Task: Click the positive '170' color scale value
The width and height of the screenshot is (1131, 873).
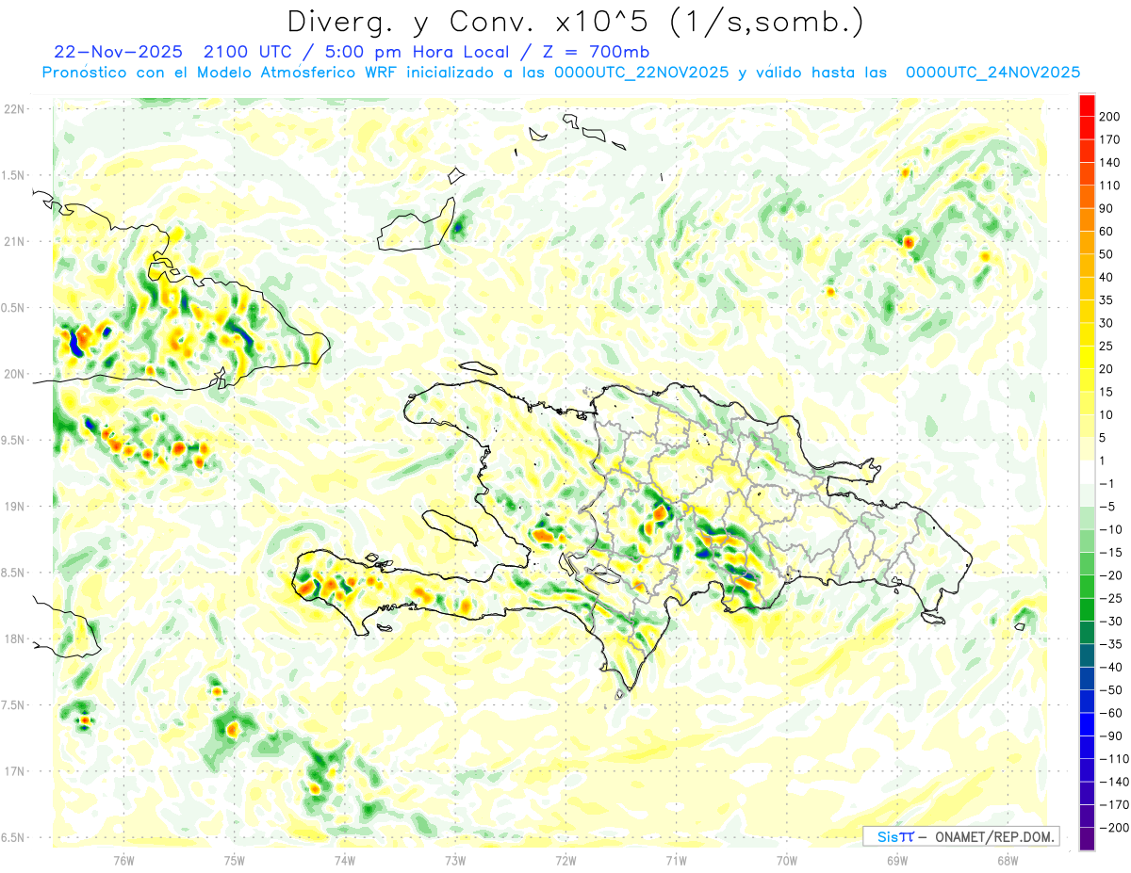Action: tap(1110, 139)
